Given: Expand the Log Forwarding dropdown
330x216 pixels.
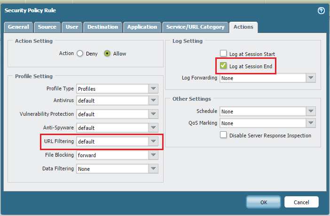Looking at the screenshot, I should tap(310, 78).
